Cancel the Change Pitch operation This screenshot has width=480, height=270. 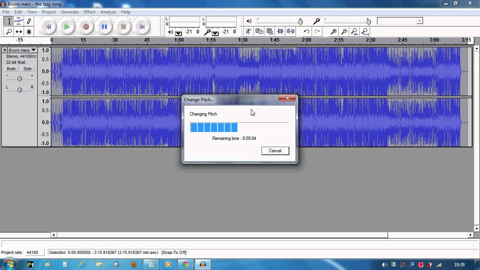(x=275, y=151)
